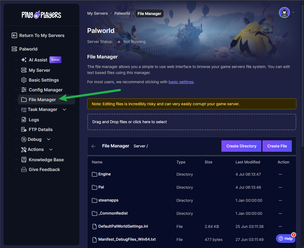Screen dimensions: 304x248
Task: Click the Actions tools icon
Action: (24, 149)
